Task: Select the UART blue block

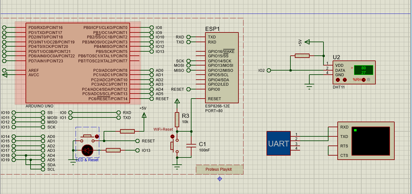Action: 278,143
